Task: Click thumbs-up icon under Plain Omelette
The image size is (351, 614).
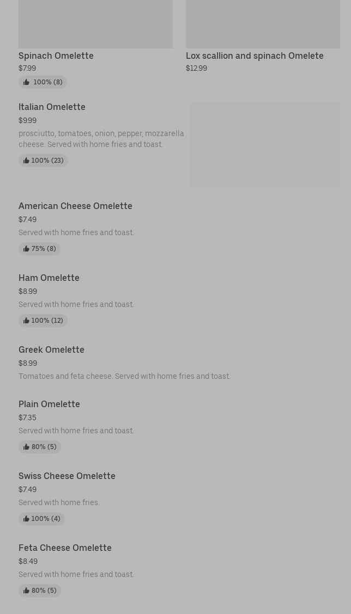Action: pyautogui.click(x=26, y=447)
